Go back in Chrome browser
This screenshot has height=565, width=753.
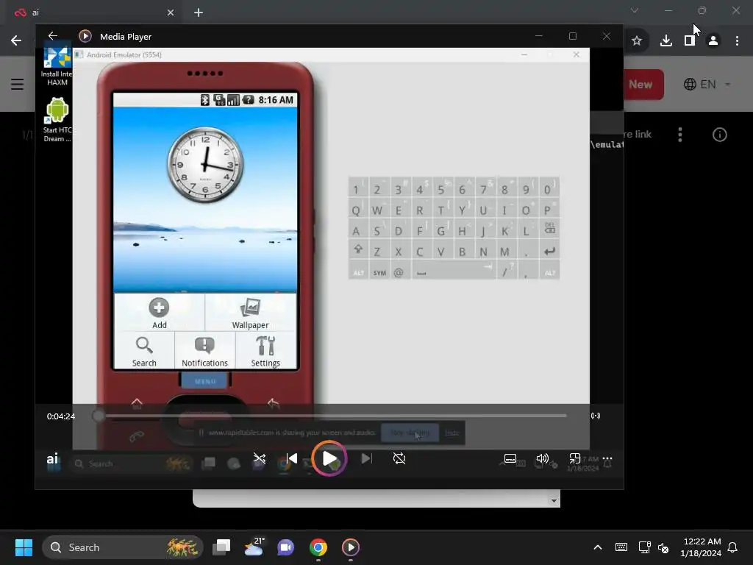tap(16, 41)
